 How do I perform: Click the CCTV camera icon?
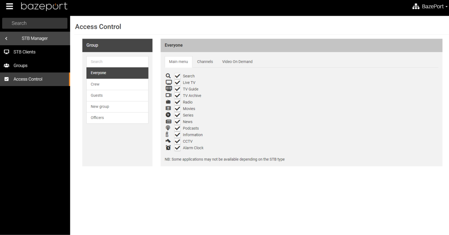[x=168, y=141]
